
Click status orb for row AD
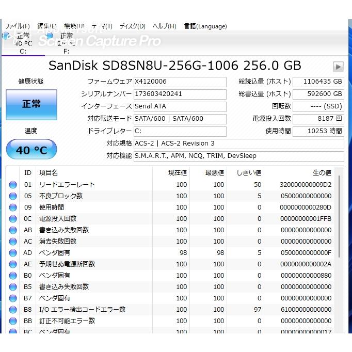coord(13,253)
